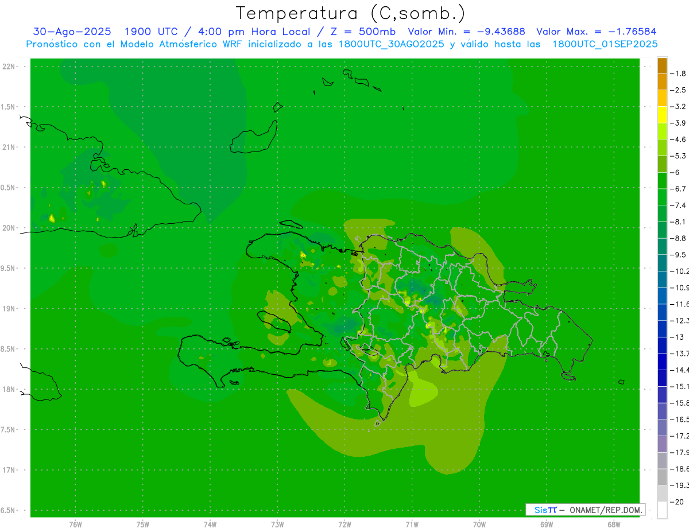Image resolution: width=689 pixels, height=532 pixels.
Task: Click the '1800UTC_01SEP2025' valid-until text
Action: click(605, 44)
